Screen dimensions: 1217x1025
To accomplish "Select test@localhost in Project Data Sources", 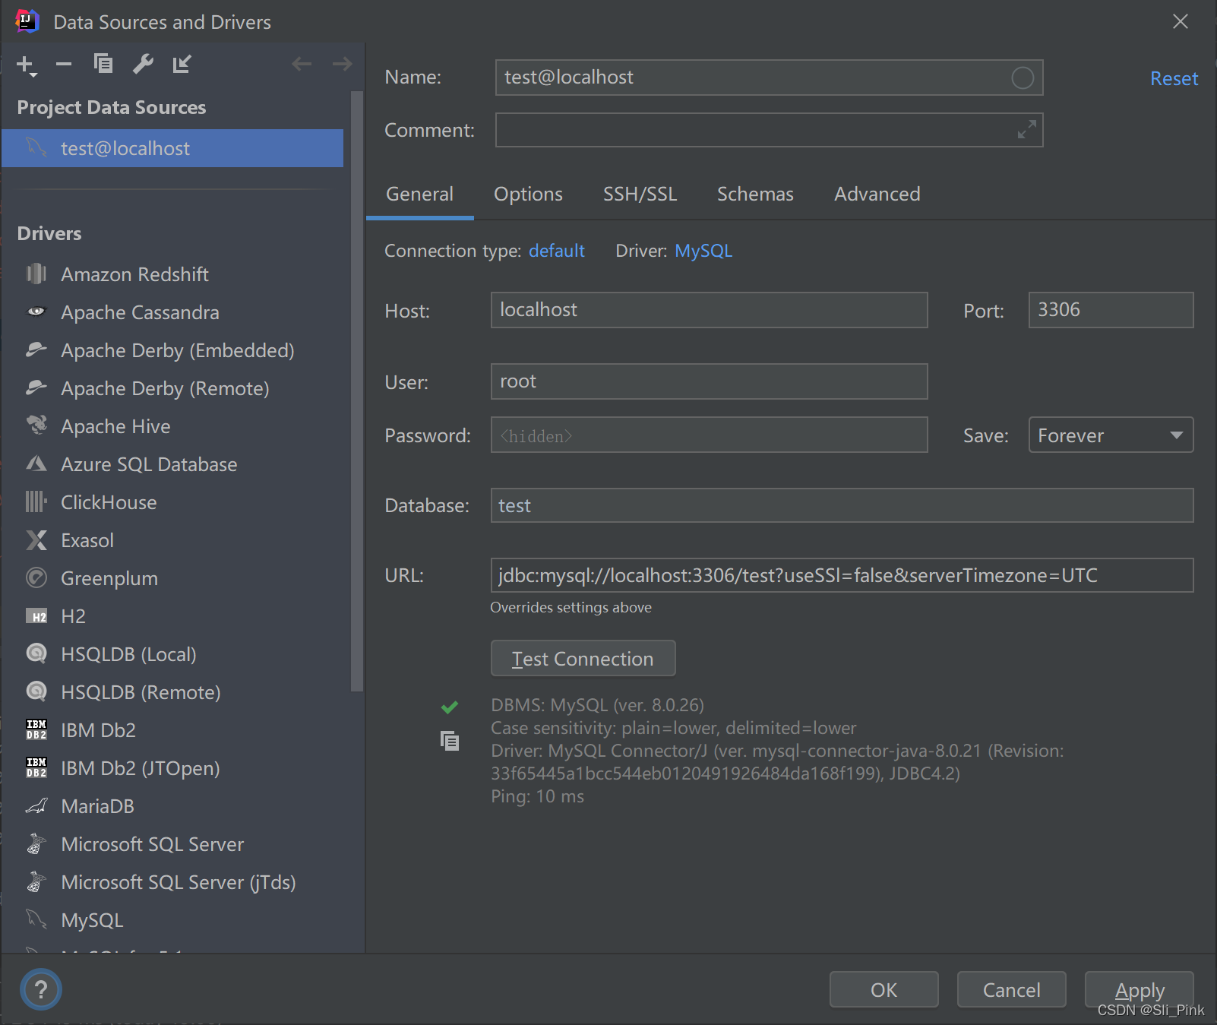I will tap(172, 148).
